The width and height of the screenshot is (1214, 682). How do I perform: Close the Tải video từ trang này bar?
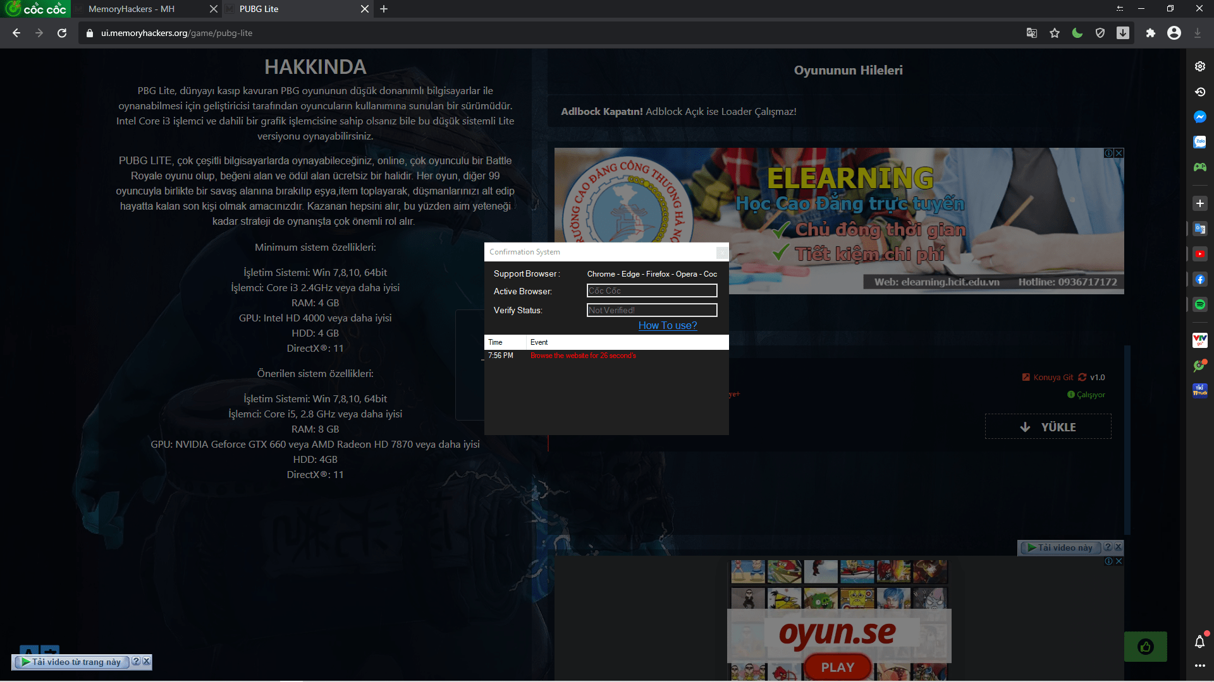[x=147, y=661]
